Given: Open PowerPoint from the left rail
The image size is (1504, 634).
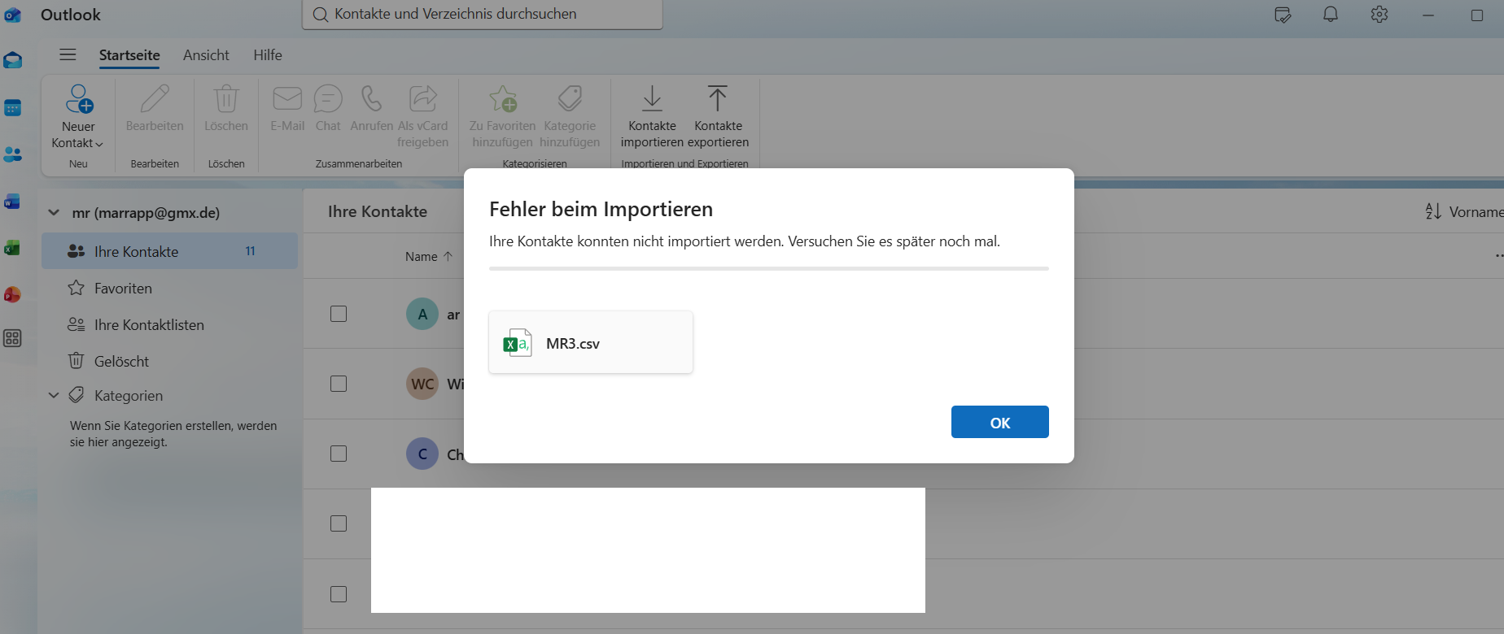Looking at the screenshot, I should point(12,294).
